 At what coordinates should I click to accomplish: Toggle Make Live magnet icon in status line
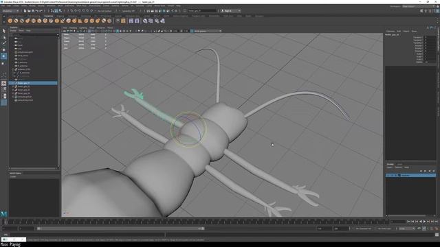(x=91, y=11)
